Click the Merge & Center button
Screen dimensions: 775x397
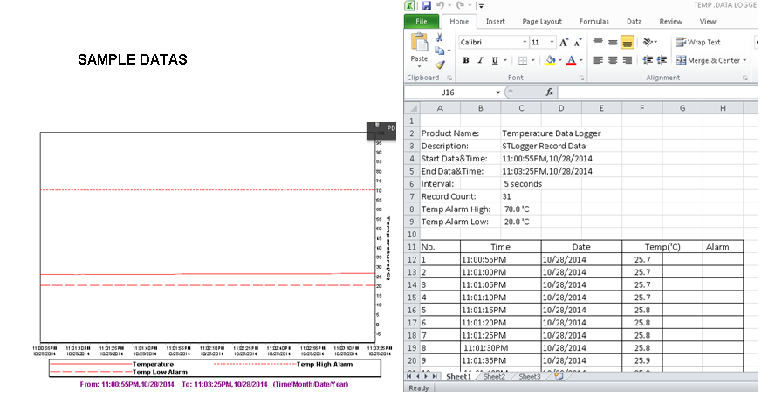pyautogui.click(x=710, y=60)
